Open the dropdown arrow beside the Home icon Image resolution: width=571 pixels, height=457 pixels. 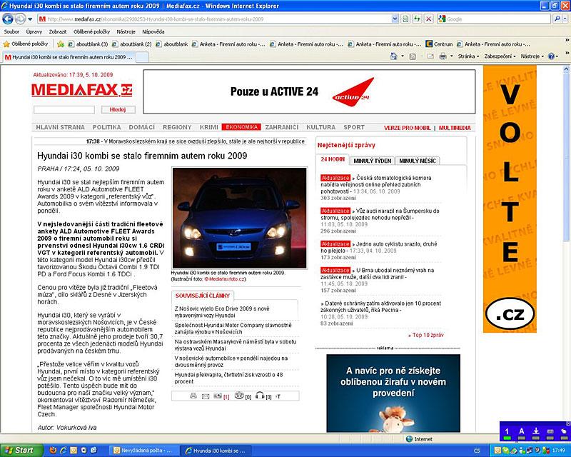403,56
